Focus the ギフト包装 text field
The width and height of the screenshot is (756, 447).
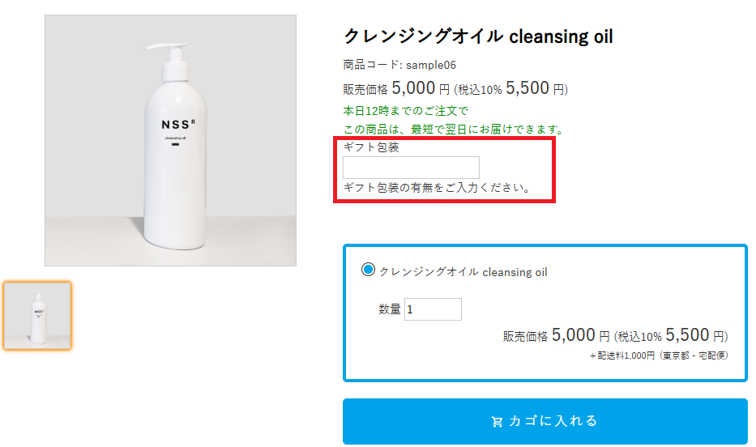click(x=411, y=168)
